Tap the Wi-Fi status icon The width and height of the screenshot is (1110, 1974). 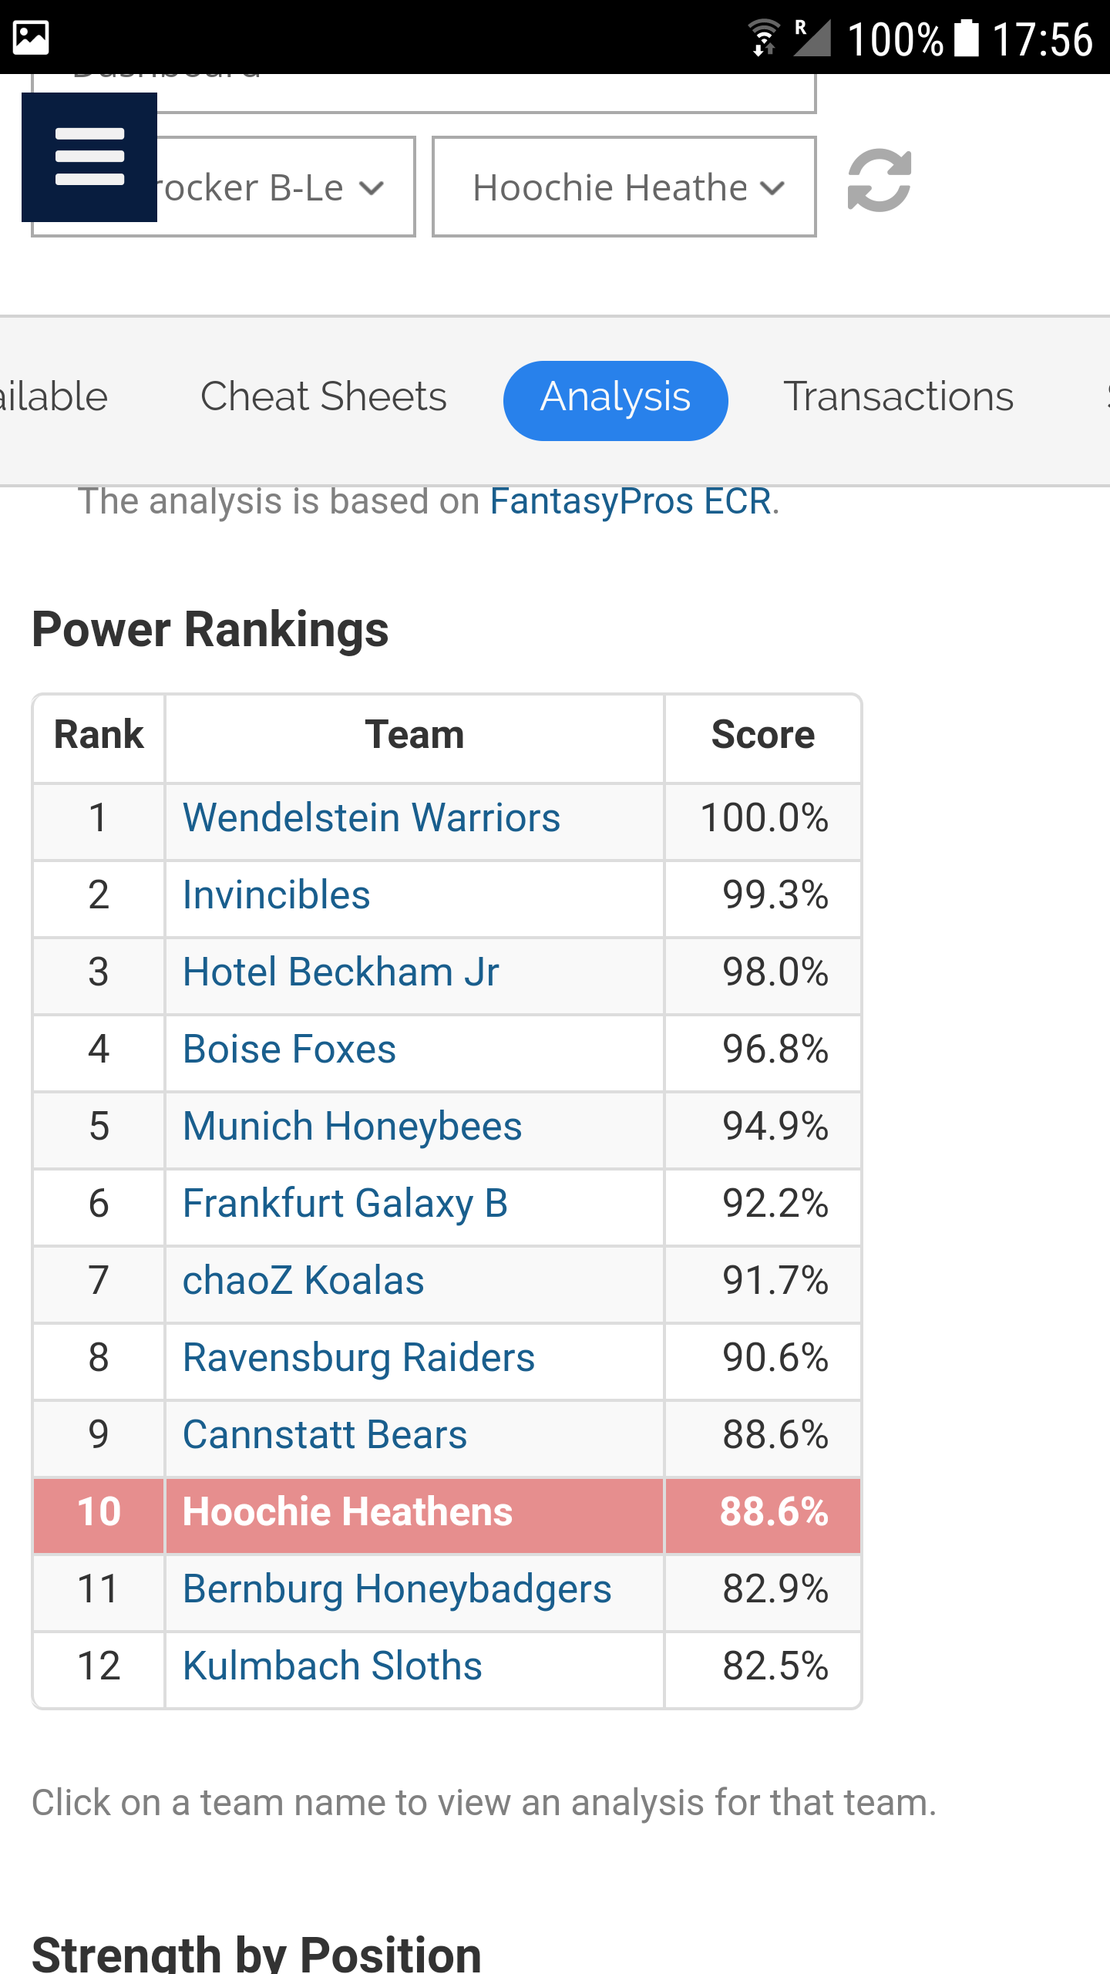tap(764, 38)
